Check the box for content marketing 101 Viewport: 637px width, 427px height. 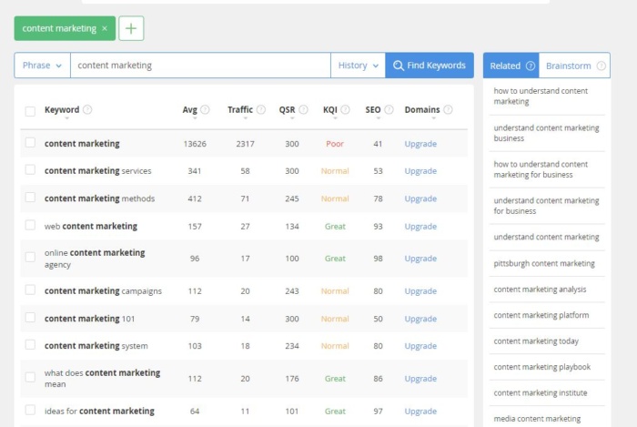[x=30, y=318]
